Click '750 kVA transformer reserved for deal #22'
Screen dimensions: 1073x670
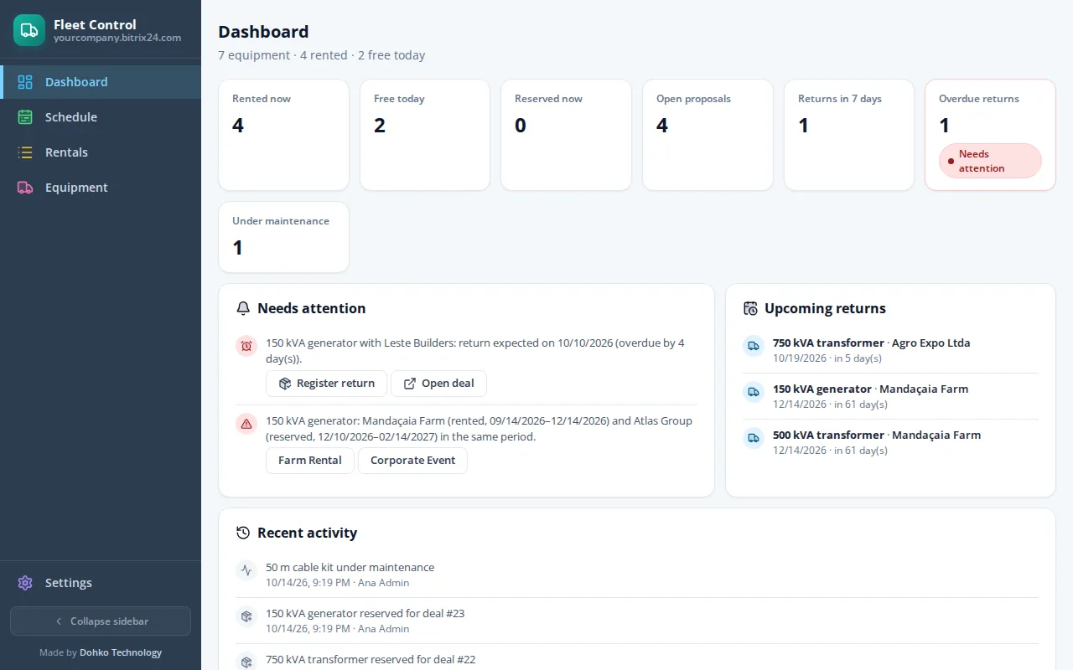tap(371, 659)
